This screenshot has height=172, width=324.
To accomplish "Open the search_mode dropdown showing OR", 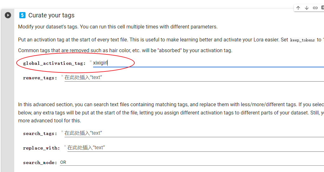I will 192,162.
